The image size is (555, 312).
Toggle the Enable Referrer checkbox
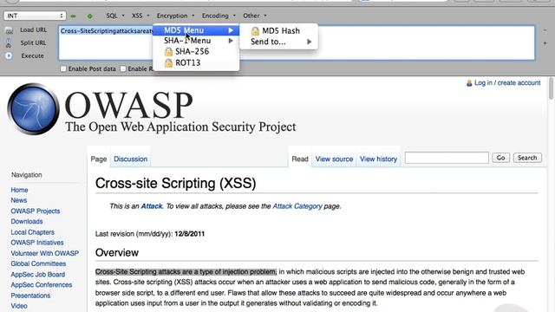[x=123, y=69]
